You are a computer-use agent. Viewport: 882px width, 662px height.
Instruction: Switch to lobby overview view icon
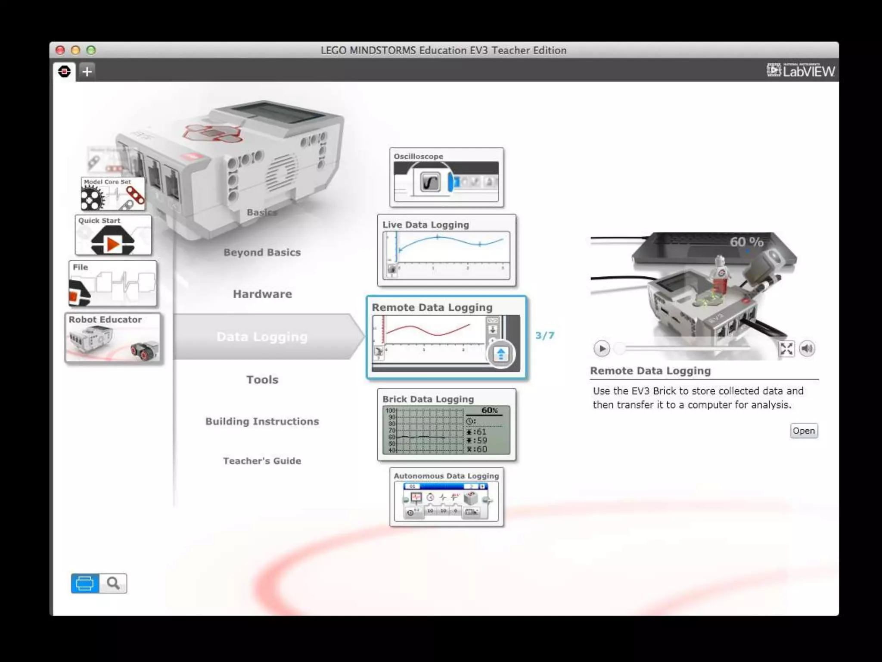[x=85, y=584]
